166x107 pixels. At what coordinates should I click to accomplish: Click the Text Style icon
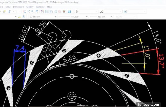(x=77, y=12)
